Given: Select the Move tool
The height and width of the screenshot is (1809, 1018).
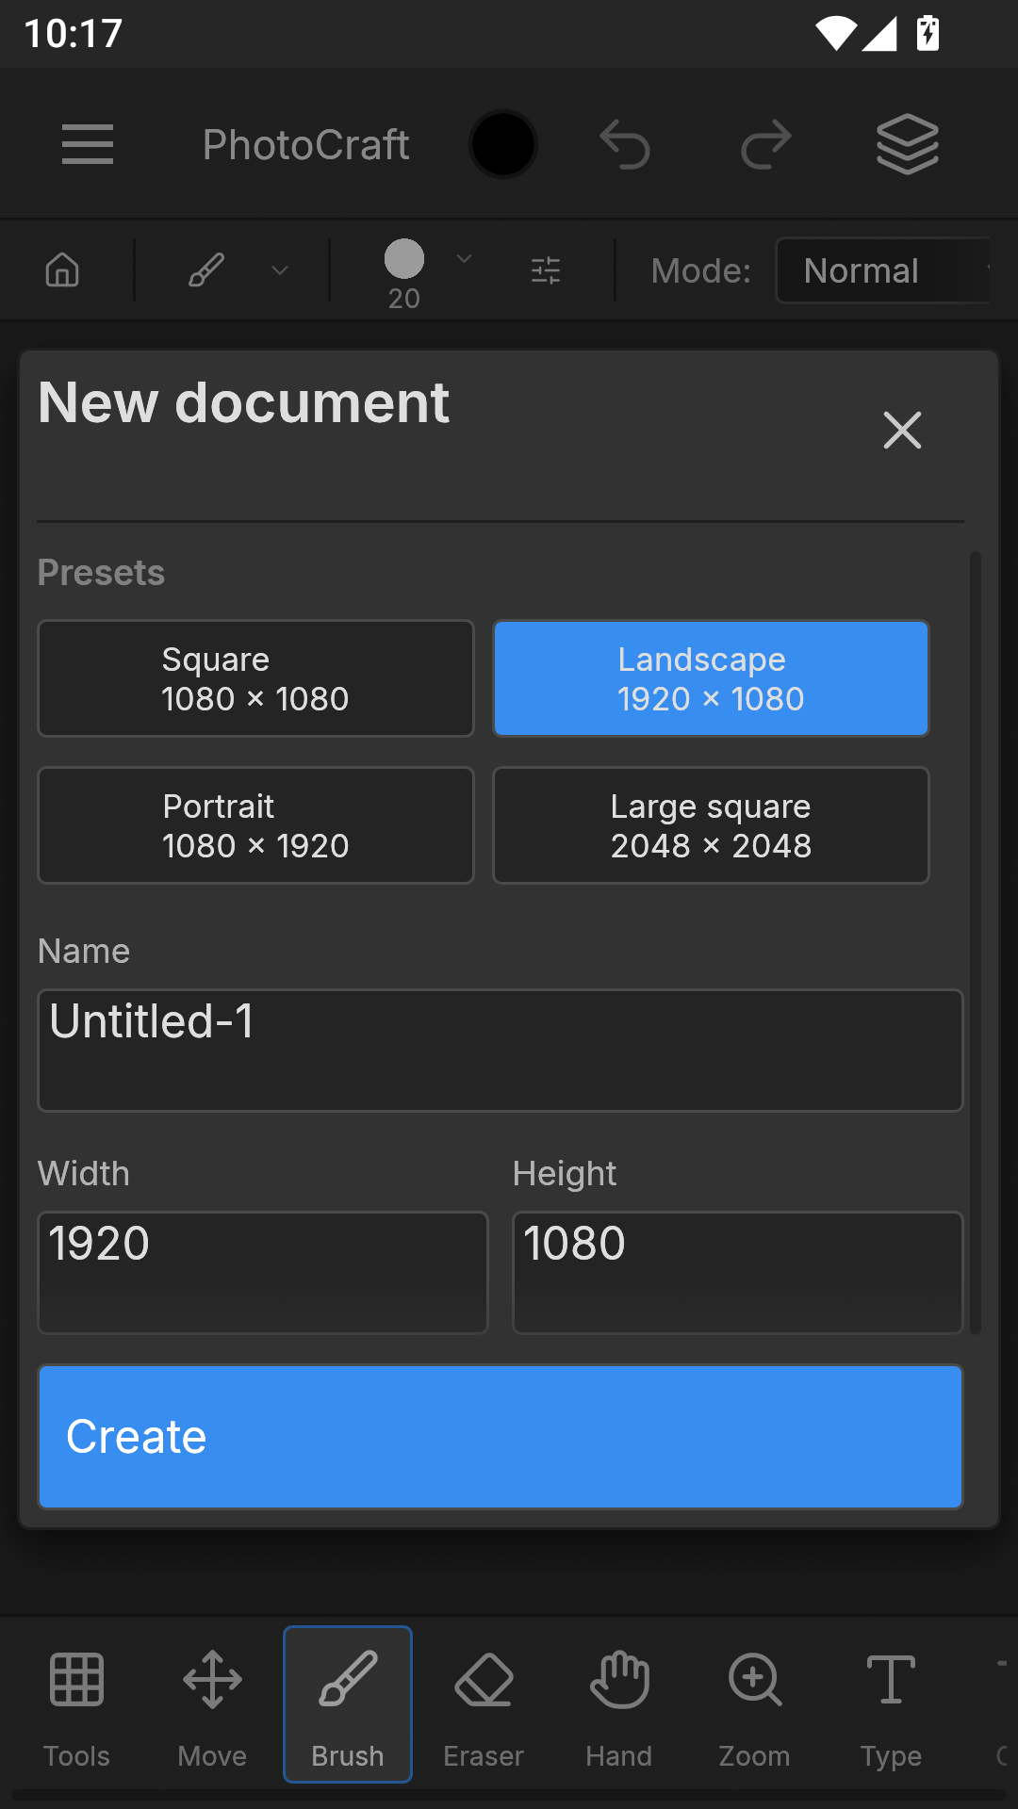Looking at the screenshot, I should (x=212, y=1704).
